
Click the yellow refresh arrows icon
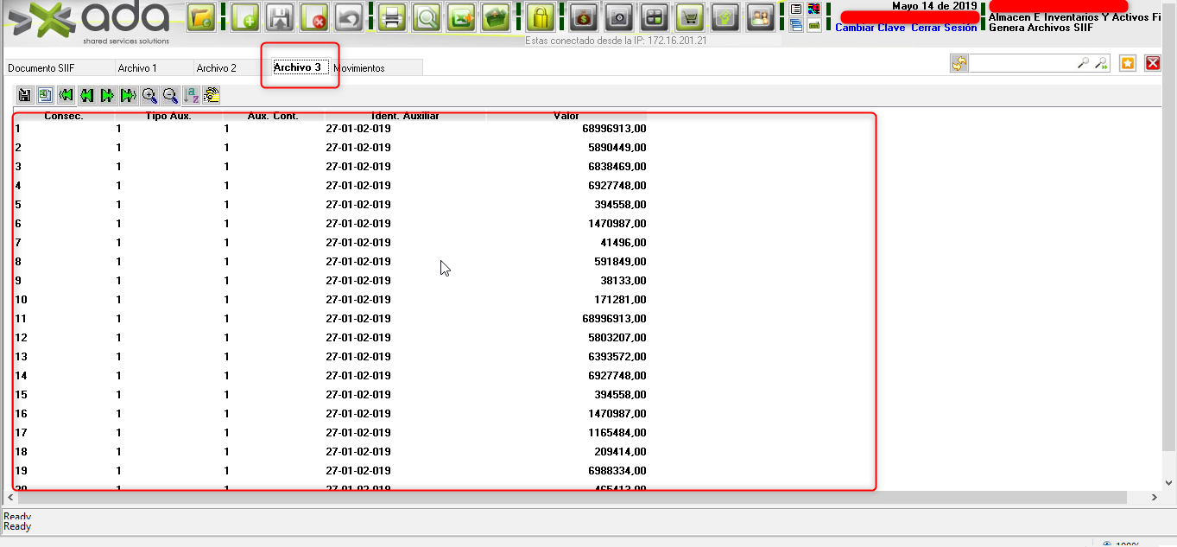tap(959, 63)
